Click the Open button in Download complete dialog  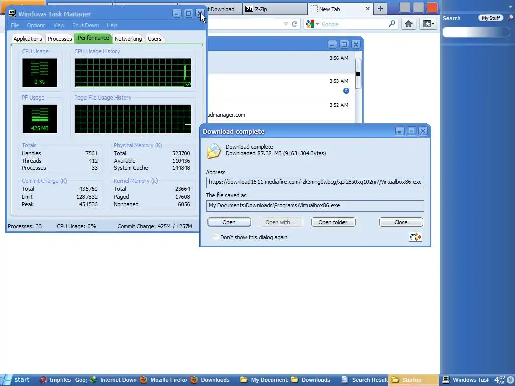pyautogui.click(x=229, y=222)
